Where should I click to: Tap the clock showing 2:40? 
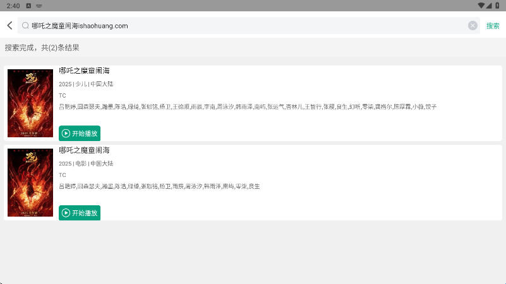tap(13, 6)
